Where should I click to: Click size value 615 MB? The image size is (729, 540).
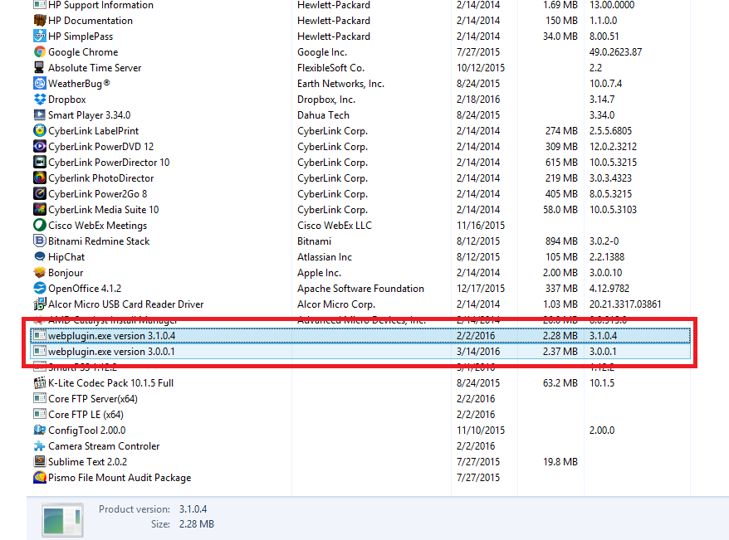[561, 163]
